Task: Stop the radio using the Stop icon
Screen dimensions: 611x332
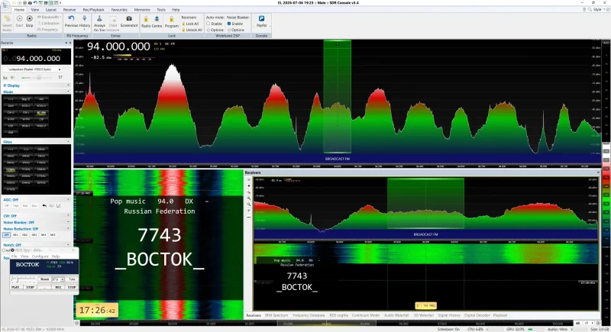Action: [29, 19]
